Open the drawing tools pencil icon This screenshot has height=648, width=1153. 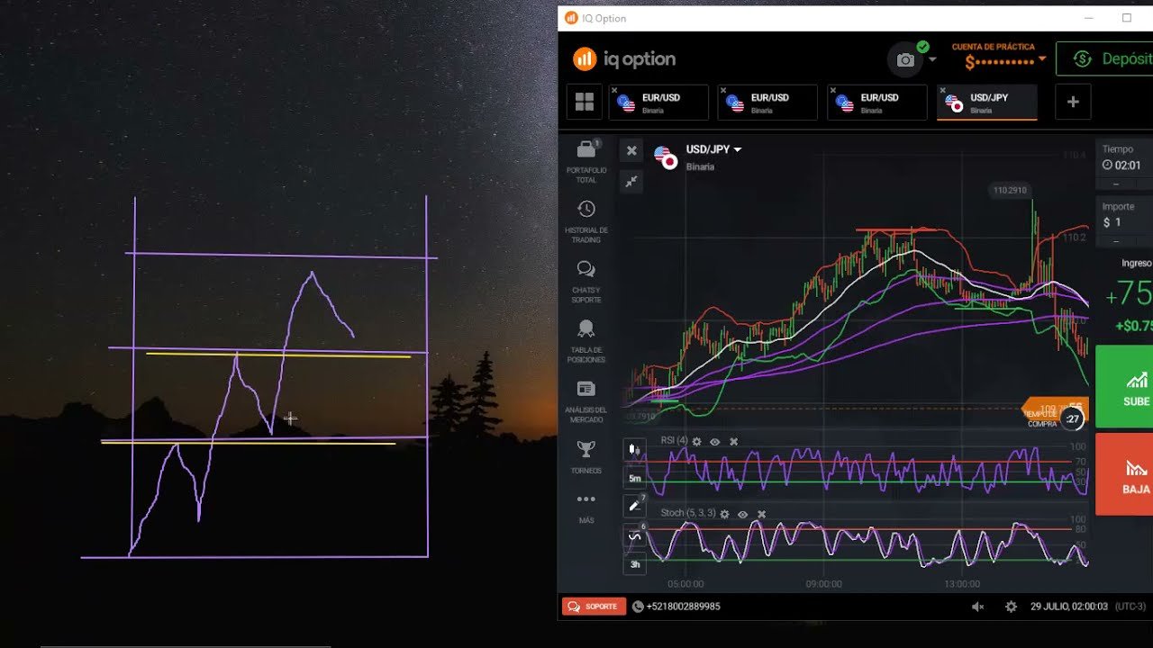(x=634, y=506)
